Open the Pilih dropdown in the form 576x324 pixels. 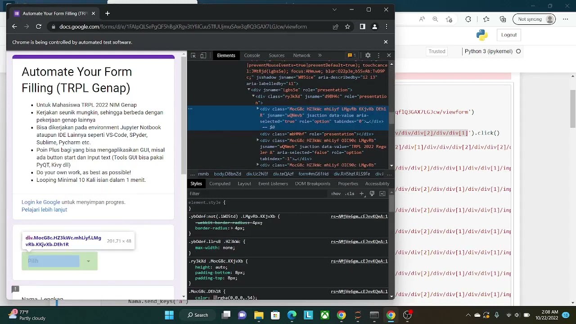[59, 261]
